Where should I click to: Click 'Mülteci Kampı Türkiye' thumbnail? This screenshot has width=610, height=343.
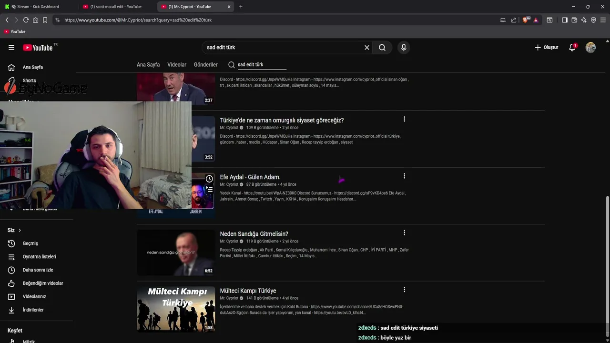176,309
